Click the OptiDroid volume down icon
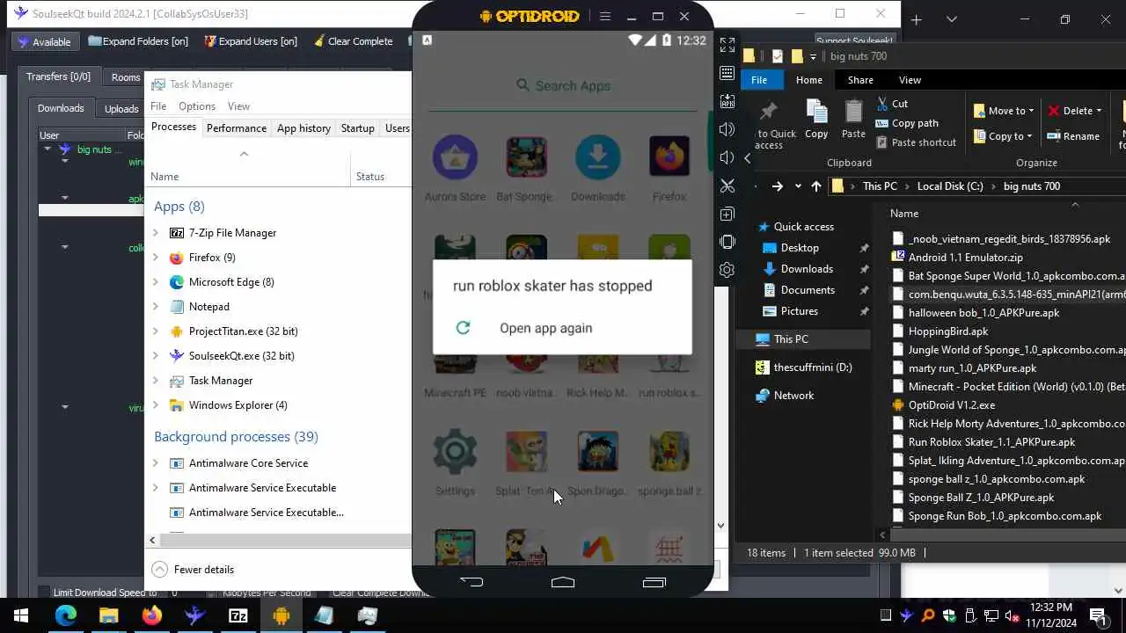This screenshot has height=633, width=1126. click(727, 157)
